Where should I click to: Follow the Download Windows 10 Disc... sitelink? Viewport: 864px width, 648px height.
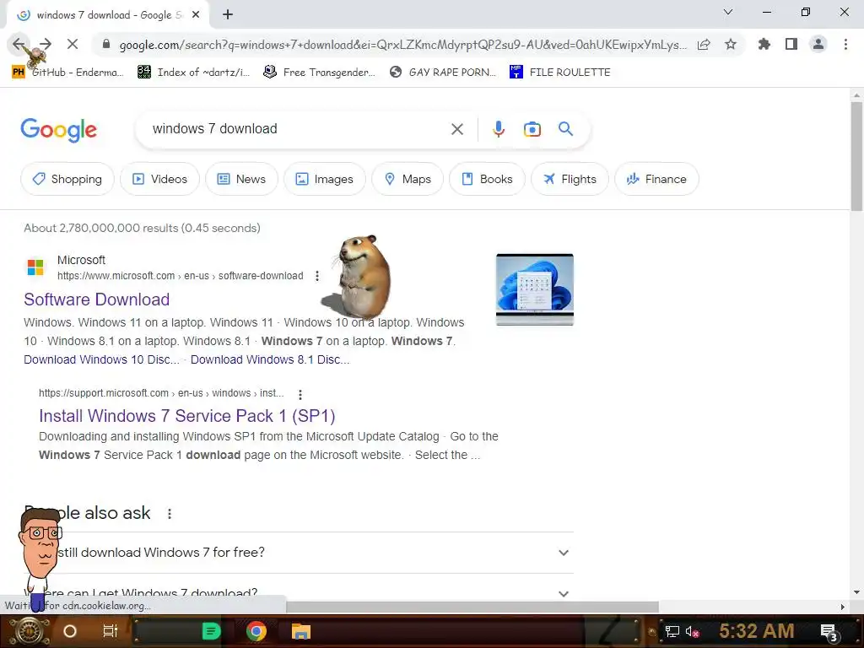point(101,359)
